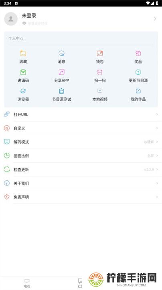Open the 打开URL menu entry
The height and width of the screenshot is (290, 162).
pyautogui.click(x=81, y=114)
